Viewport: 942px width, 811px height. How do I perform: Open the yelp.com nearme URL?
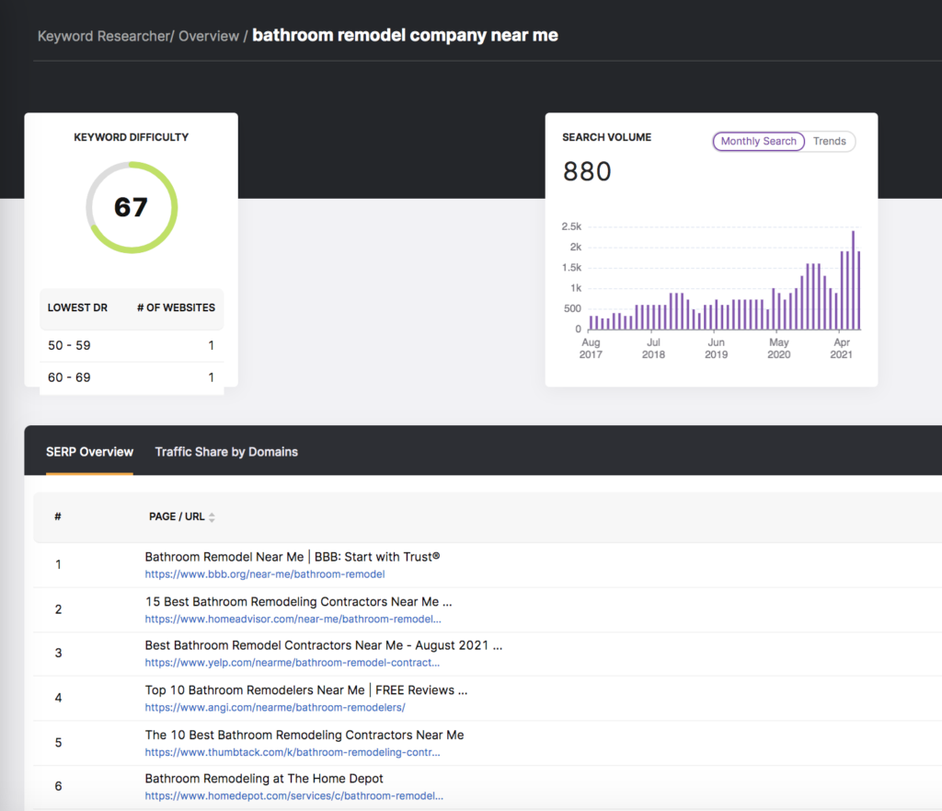point(293,663)
